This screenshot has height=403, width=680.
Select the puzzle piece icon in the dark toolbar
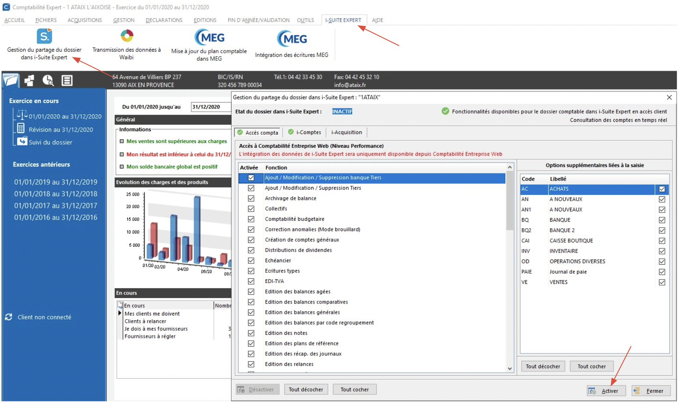pyautogui.click(x=29, y=80)
